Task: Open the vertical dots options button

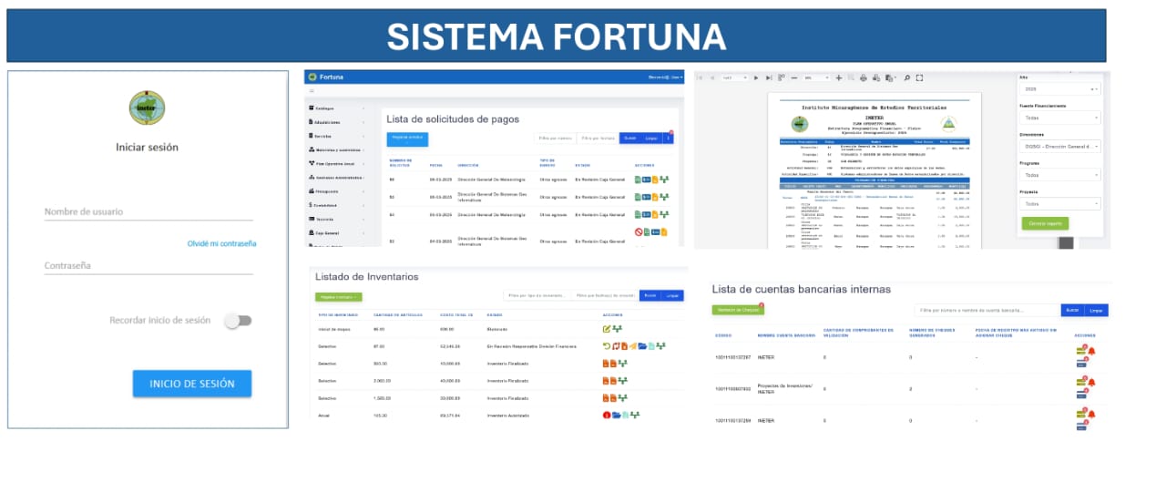Action: [x=668, y=138]
